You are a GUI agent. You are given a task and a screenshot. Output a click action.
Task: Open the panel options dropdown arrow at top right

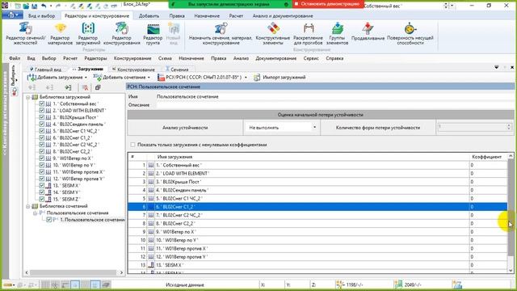pos(497,67)
